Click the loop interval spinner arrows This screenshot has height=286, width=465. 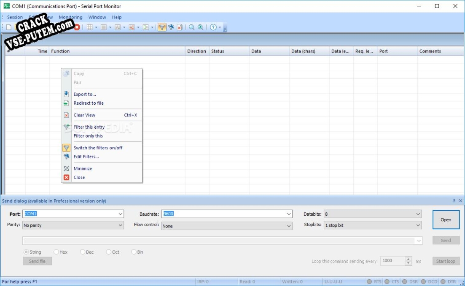409,261
